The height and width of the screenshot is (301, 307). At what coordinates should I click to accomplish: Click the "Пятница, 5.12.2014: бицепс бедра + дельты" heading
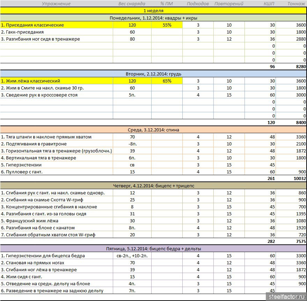[154, 249]
